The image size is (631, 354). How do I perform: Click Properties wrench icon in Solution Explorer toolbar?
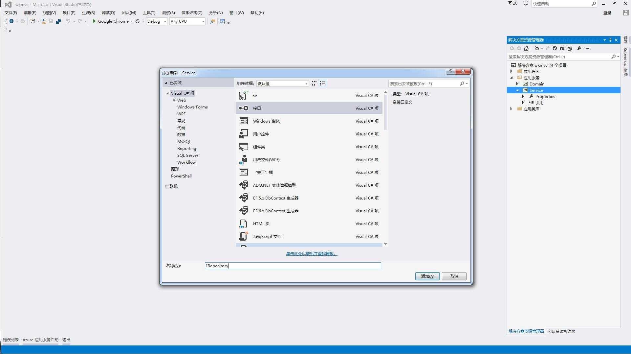[x=579, y=48]
